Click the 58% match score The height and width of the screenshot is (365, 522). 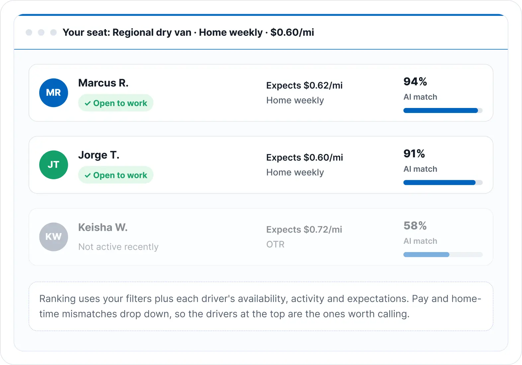(415, 226)
